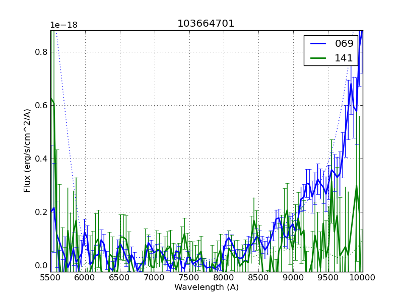
Task: Select the 6000 x-axis tick label
Action: pyautogui.click(x=85, y=277)
